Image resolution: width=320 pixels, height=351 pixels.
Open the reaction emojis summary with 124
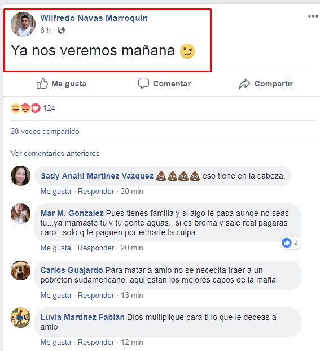[33, 109]
